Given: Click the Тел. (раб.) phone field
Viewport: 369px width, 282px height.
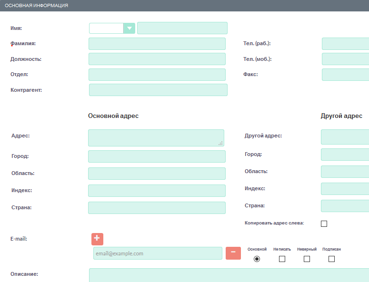Looking at the screenshot, I should (x=345, y=44).
